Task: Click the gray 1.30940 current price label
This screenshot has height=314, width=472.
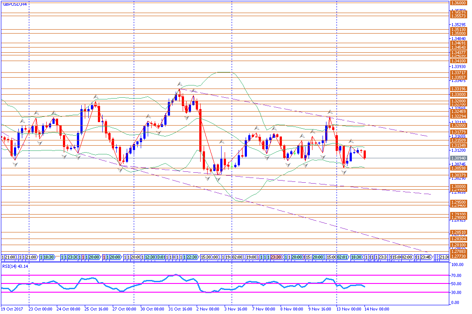Action: tap(458, 158)
